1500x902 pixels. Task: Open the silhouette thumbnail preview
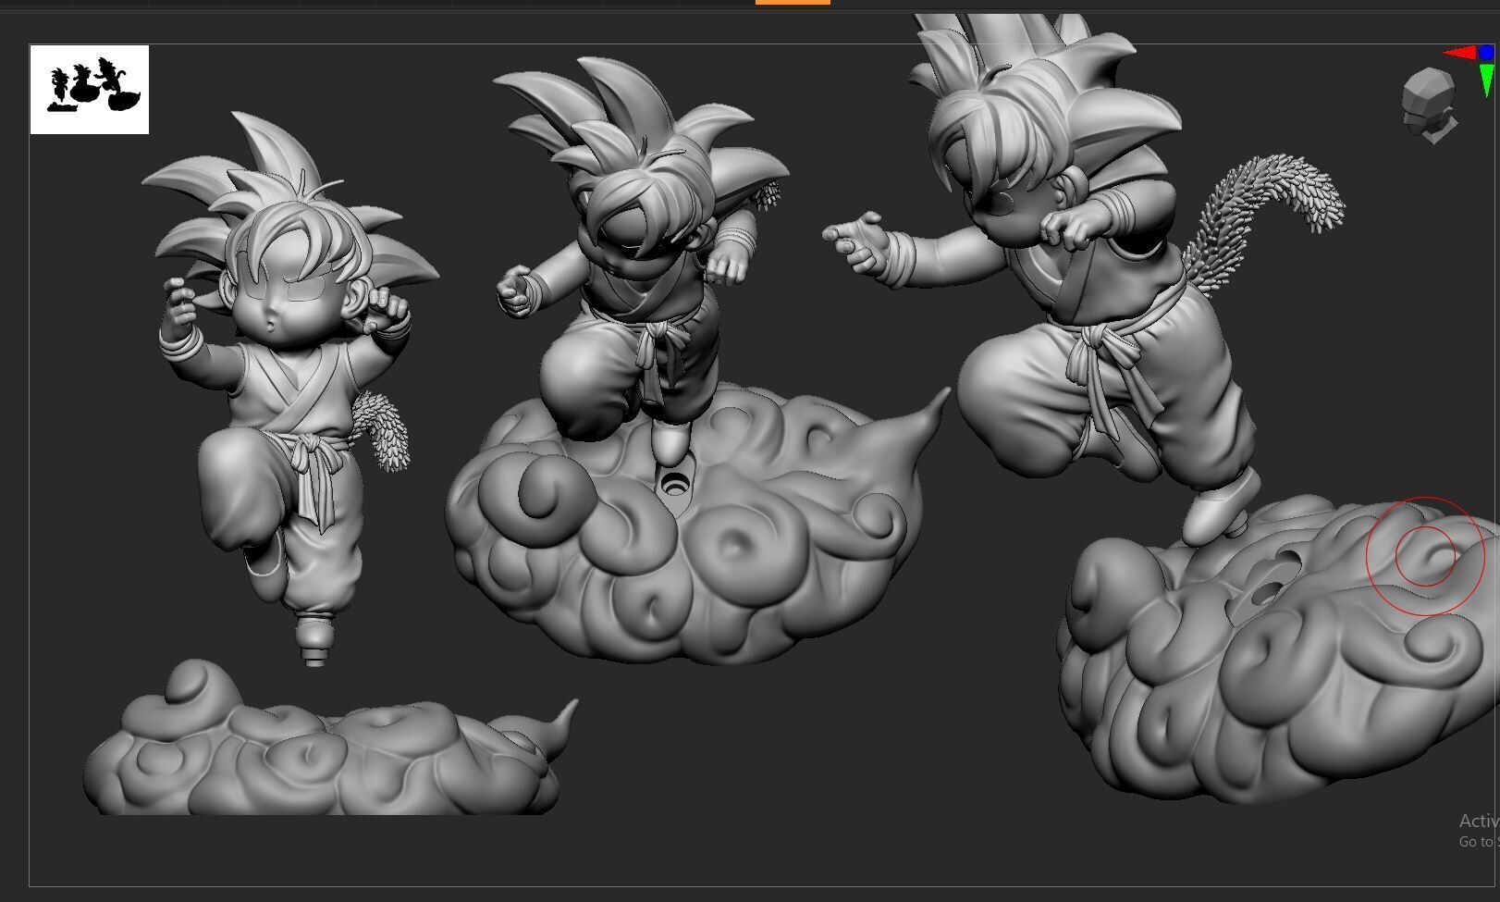pos(90,90)
